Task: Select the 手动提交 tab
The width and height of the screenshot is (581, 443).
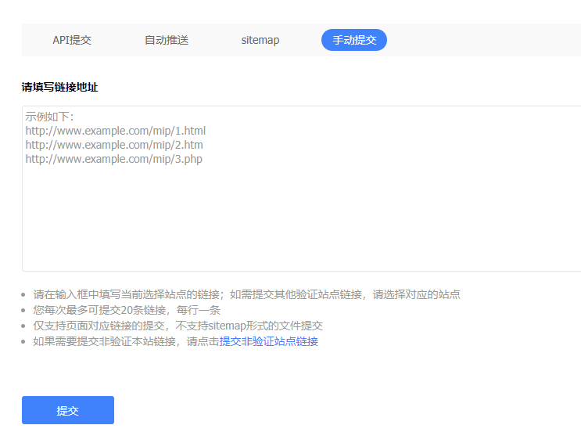Action: 354,40
